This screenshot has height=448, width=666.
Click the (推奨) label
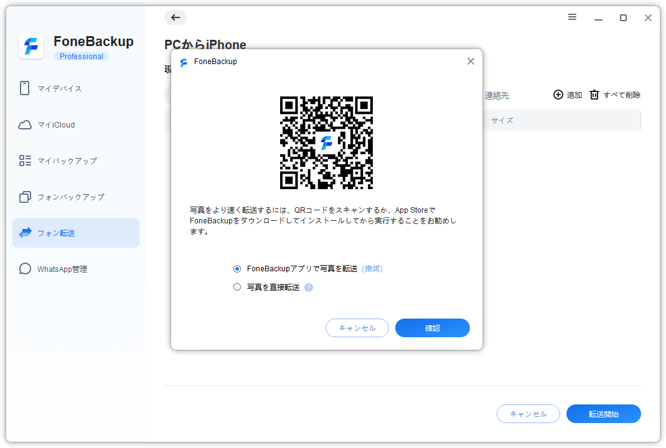(x=372, y=269)
